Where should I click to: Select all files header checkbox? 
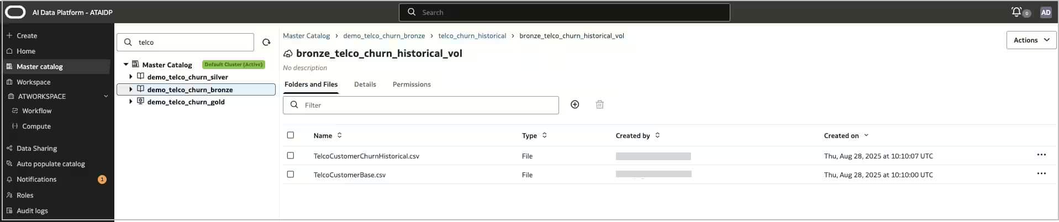point(291,135)
